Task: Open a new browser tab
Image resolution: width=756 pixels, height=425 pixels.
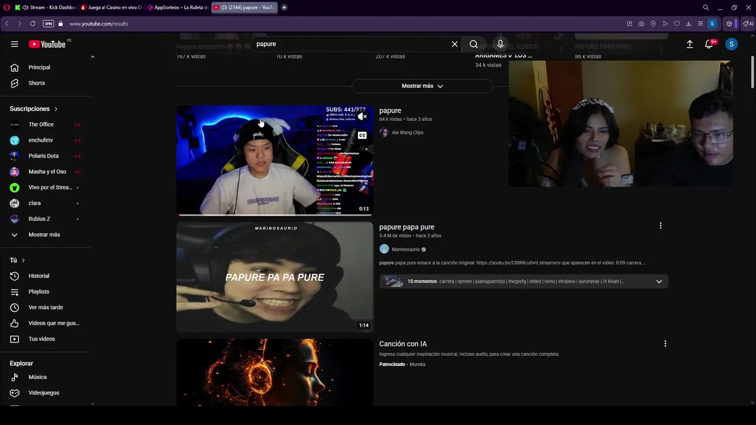Action: click(284, 8)
